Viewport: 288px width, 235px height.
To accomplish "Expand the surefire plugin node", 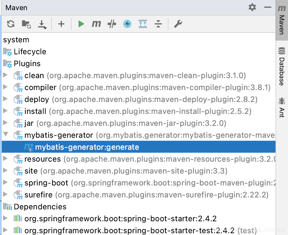I will click(6, 194).
